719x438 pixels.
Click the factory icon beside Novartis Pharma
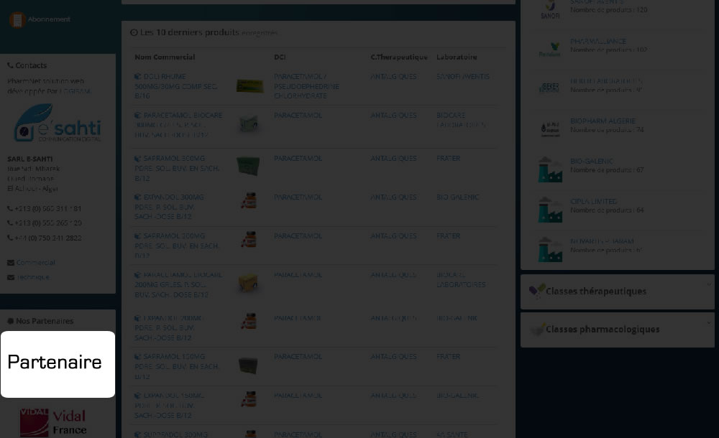point(550,250)
